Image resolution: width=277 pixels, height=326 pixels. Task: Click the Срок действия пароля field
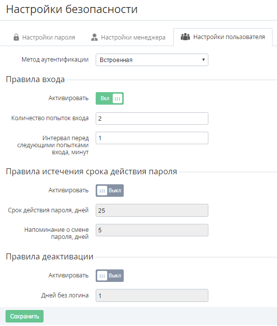(152, 210)
